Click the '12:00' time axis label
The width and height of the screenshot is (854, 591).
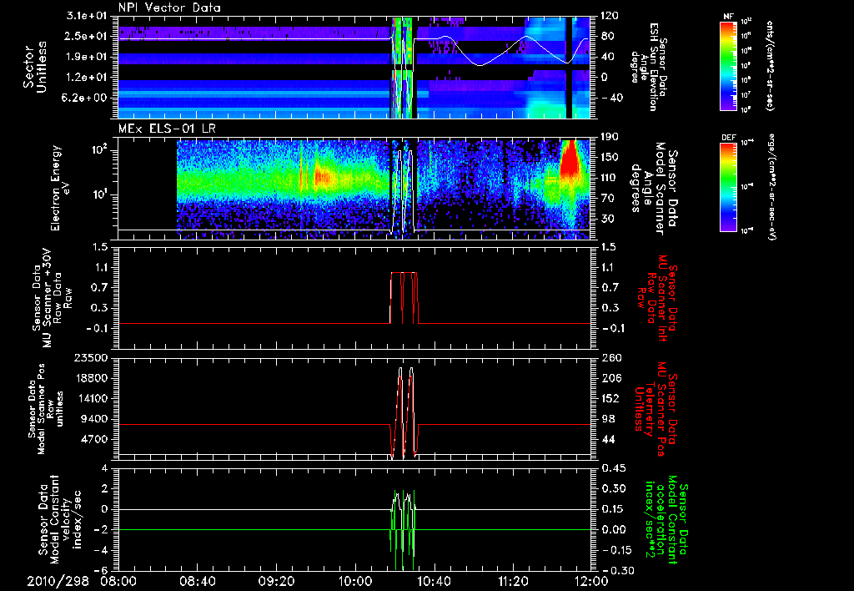592,582
